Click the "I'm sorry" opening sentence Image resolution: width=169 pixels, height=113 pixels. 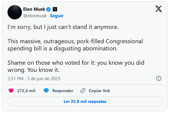pos(63,27)
